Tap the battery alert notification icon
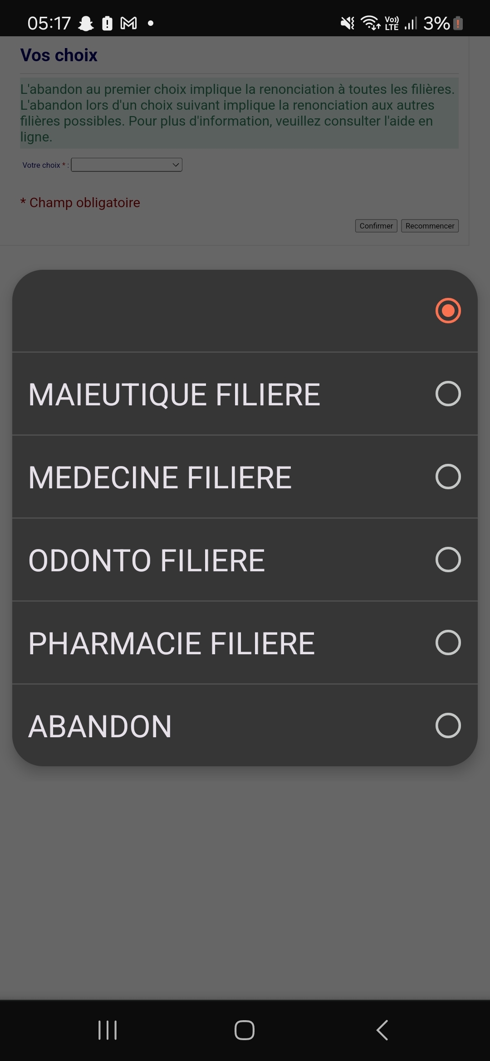 (x=107, y=23)
